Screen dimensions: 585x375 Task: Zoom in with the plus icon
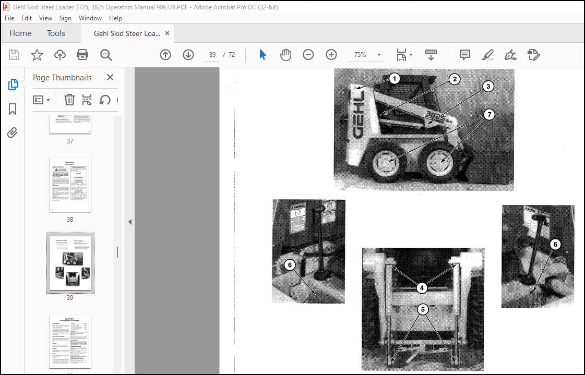tap(331, 55)
